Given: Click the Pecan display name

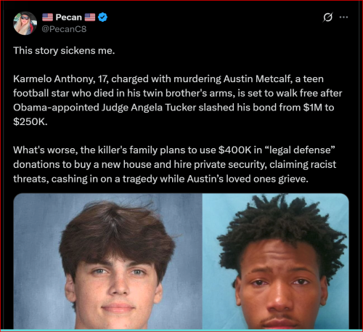Looking at the screenshot, I should click(x=69, y=17).
